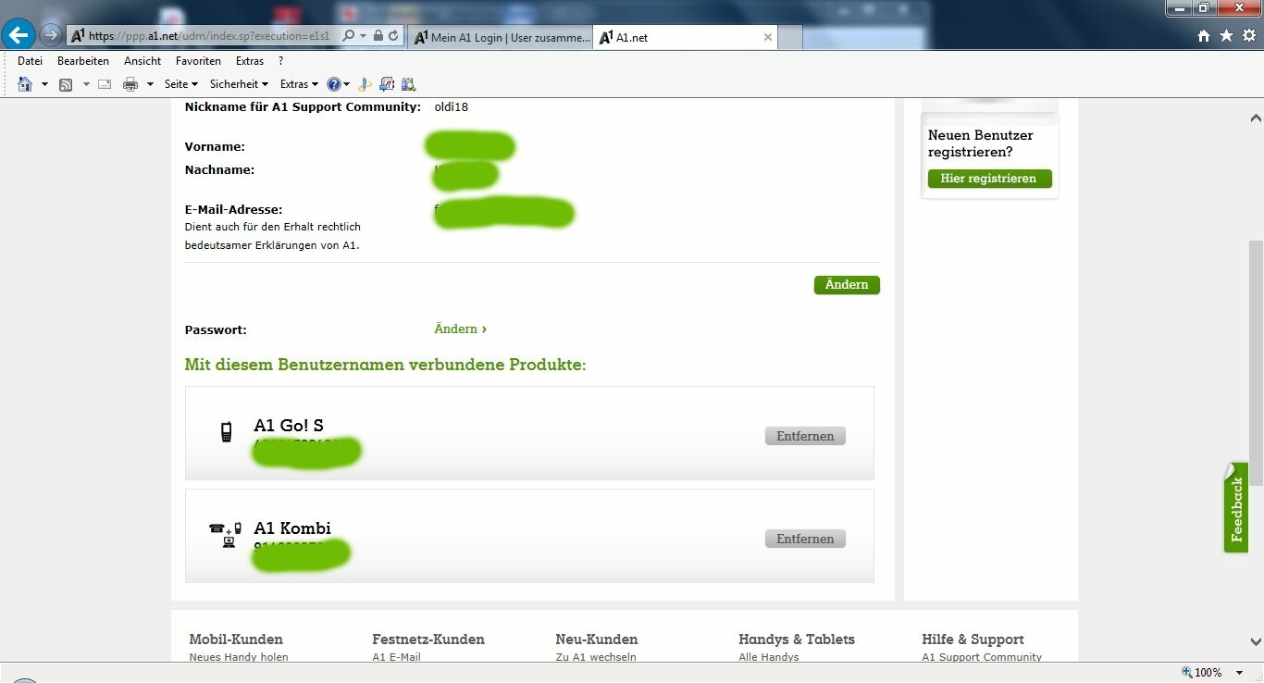Expand dropdown arrow next to Home icon
This screenshot has width=1264, height=683.
[43, 84]
